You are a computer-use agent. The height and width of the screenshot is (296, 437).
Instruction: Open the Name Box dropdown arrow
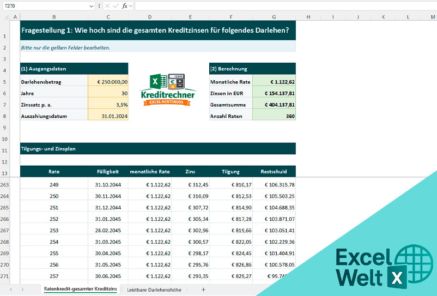click(x=91, y=6)
